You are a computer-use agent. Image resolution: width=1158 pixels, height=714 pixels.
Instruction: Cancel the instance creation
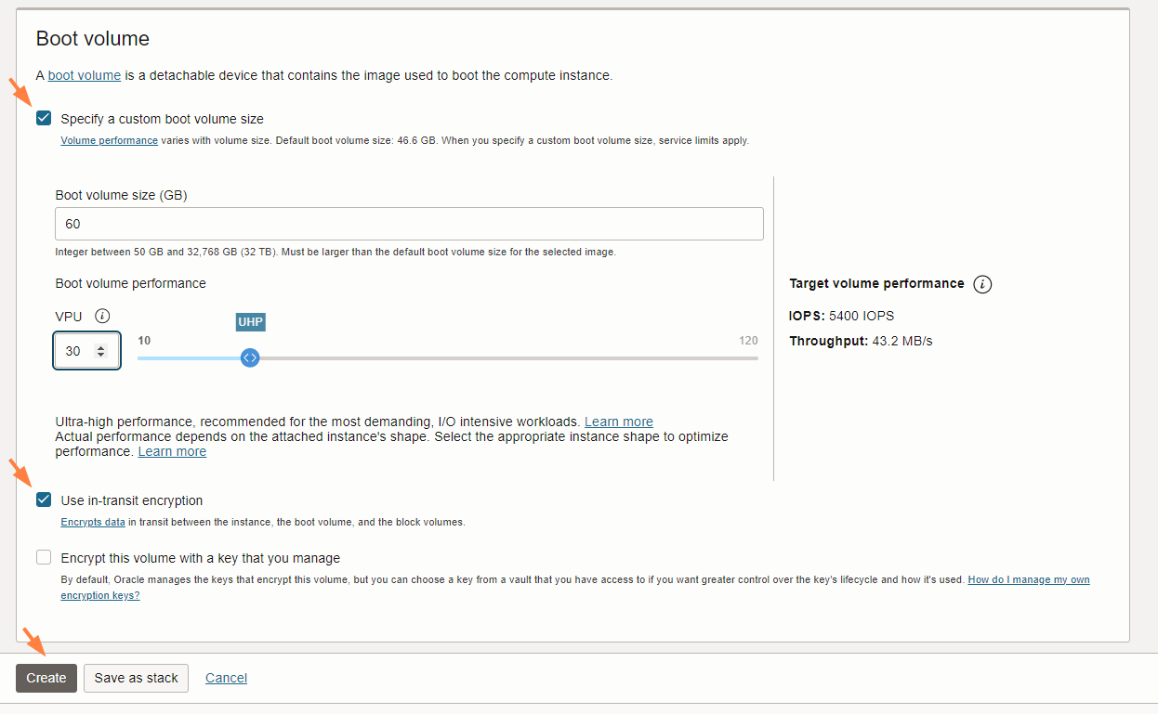click(226, 678)
